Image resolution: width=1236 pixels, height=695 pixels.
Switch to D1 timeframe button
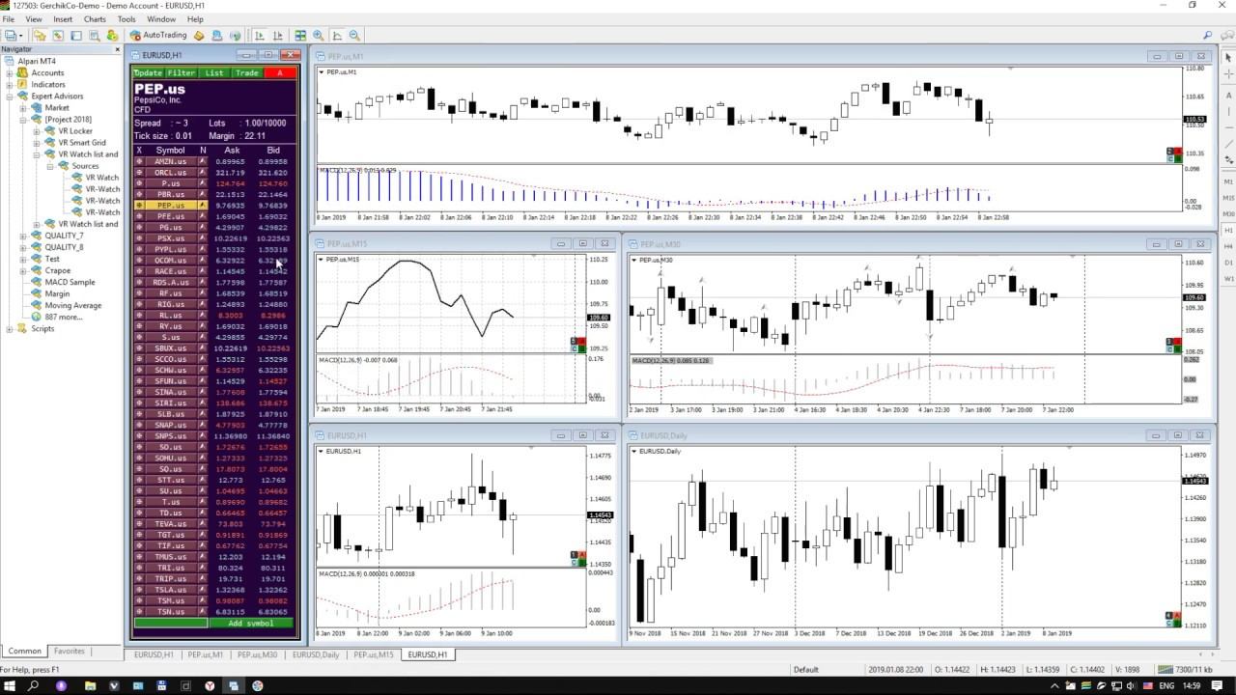pos(1228,262)
